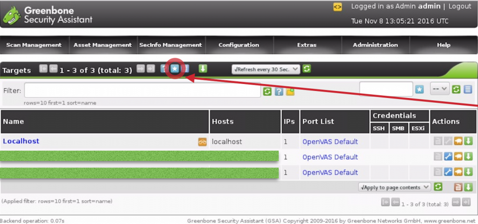Open powerfilter help icon next to Filter box
Image resolution: width=478 pixels, height=224 pixels.
279,91
